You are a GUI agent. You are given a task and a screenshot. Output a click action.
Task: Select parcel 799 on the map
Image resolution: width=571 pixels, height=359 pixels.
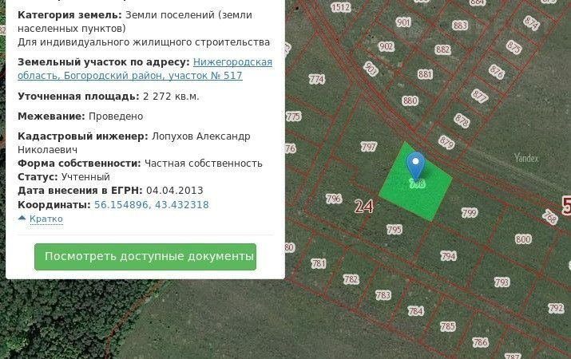tap(469, 213)
